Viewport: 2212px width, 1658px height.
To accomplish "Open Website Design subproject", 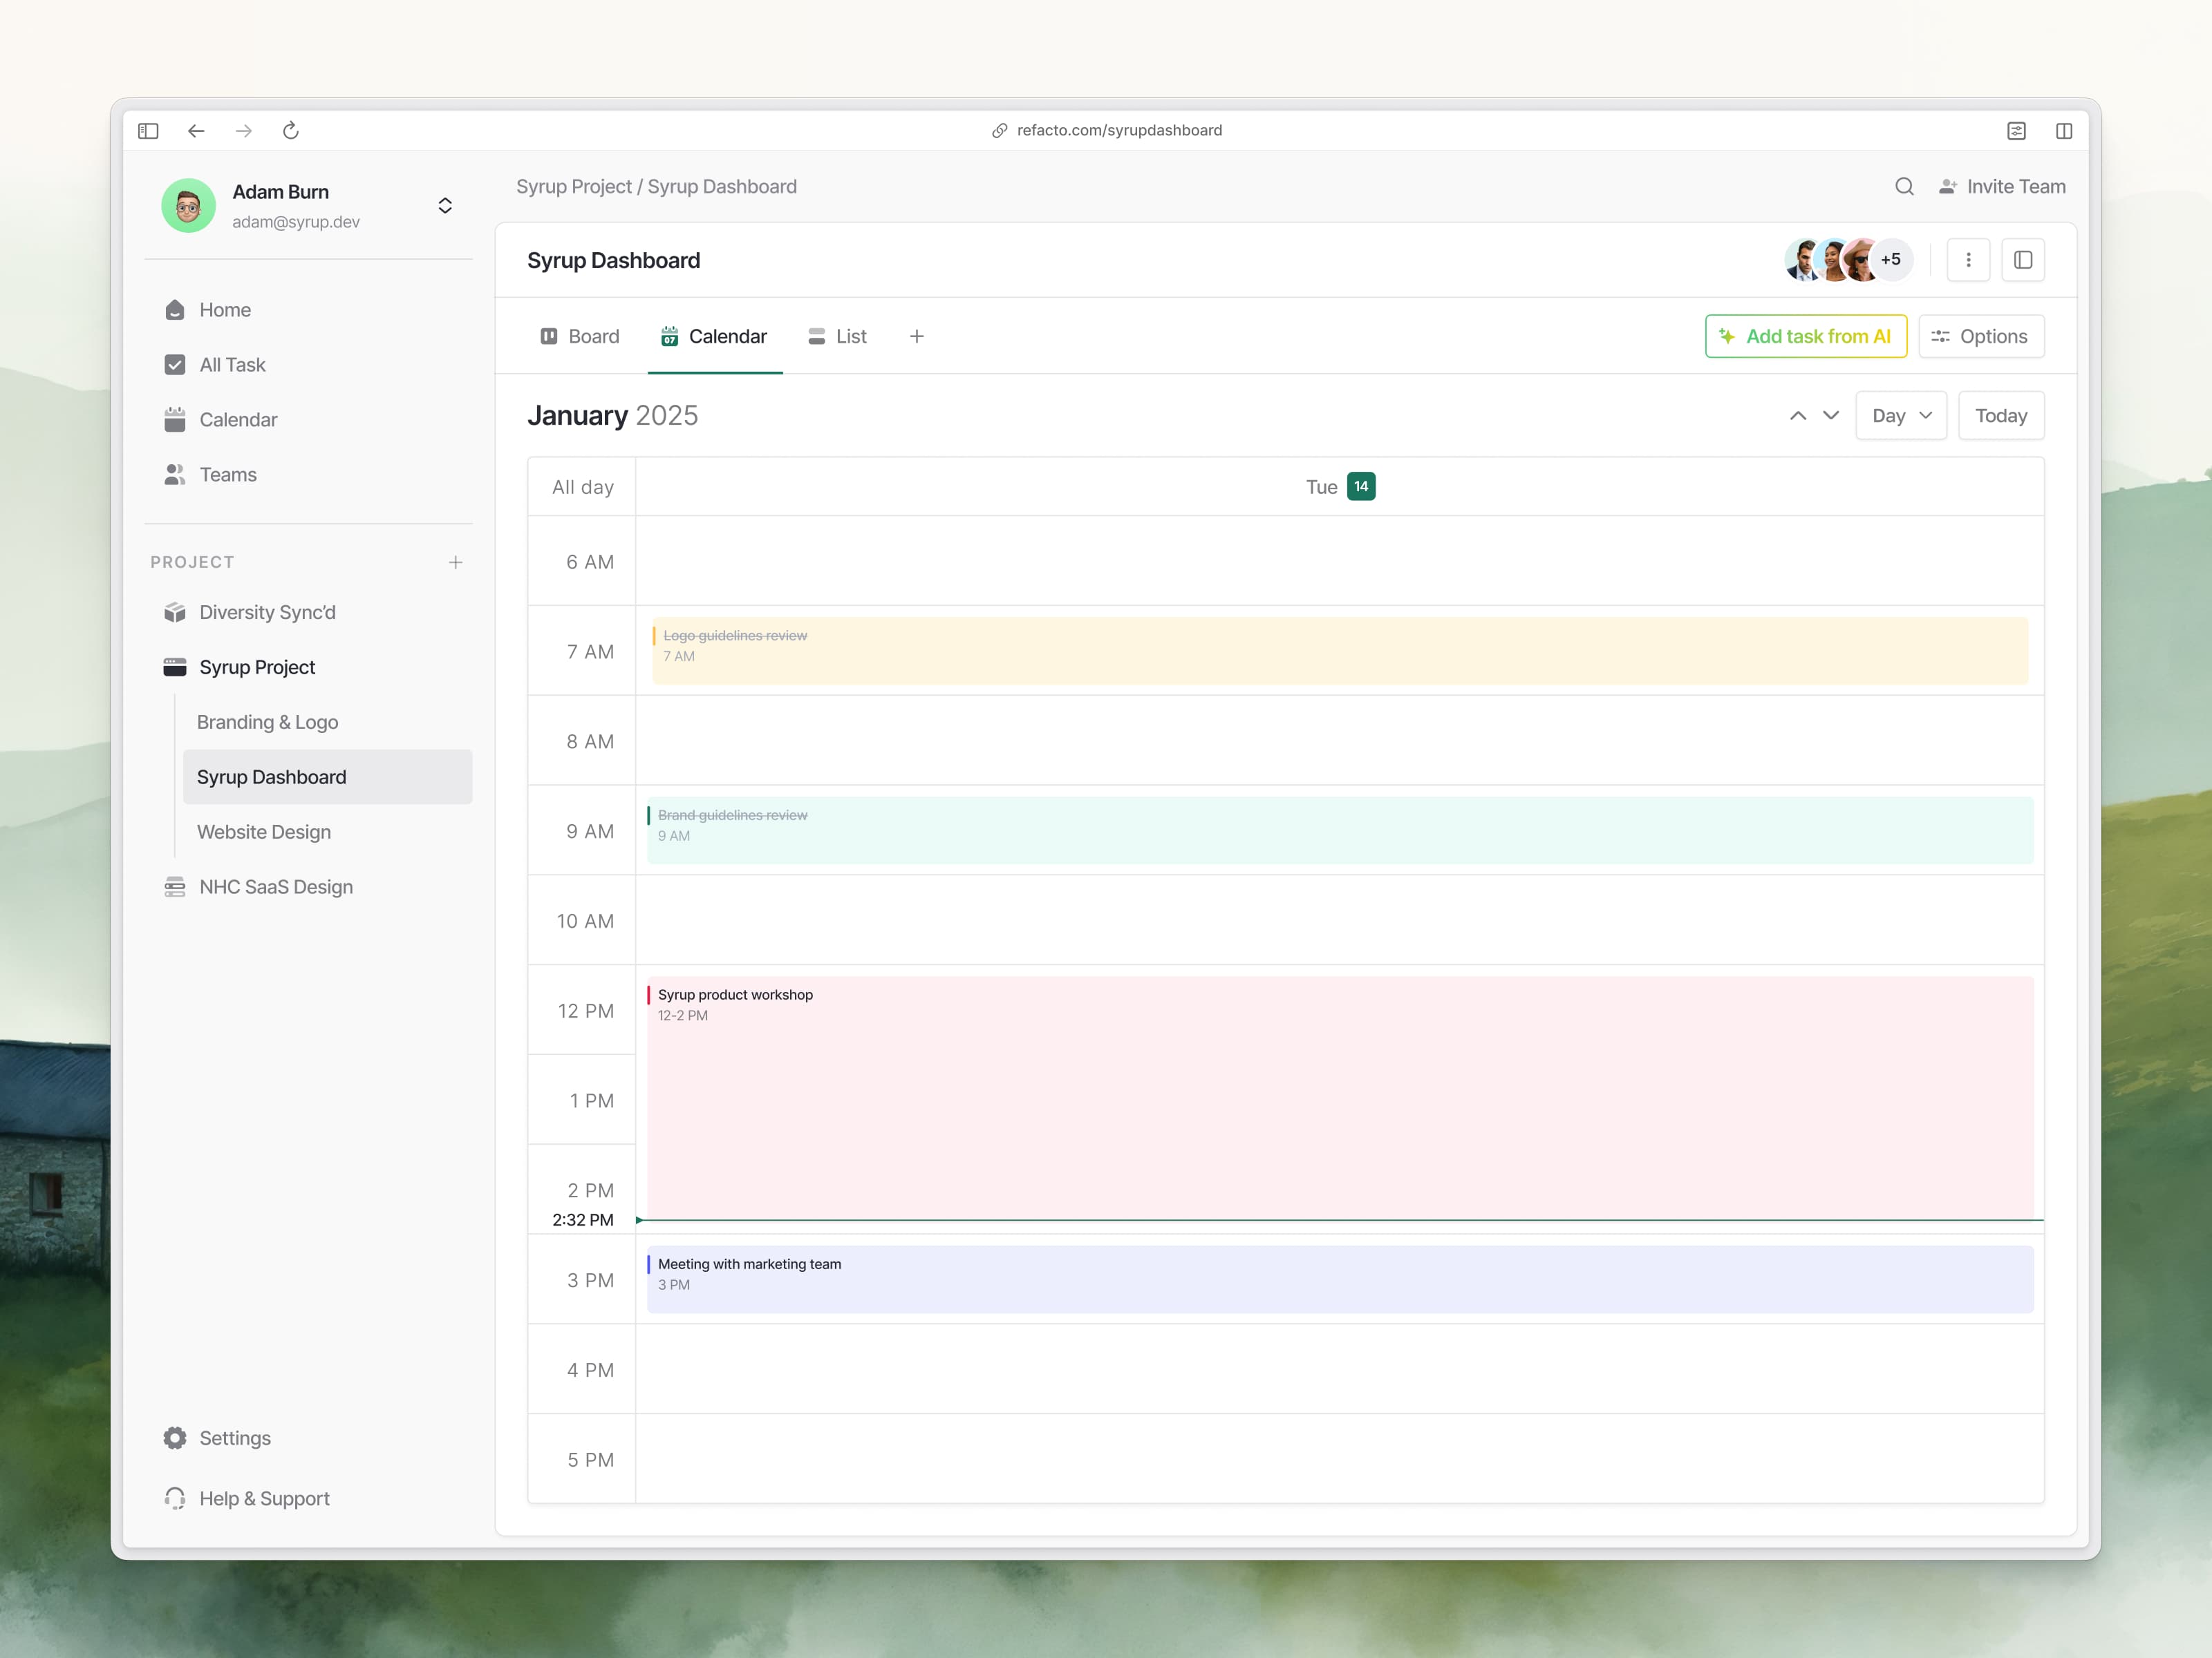I will click(x=264, y=832).
